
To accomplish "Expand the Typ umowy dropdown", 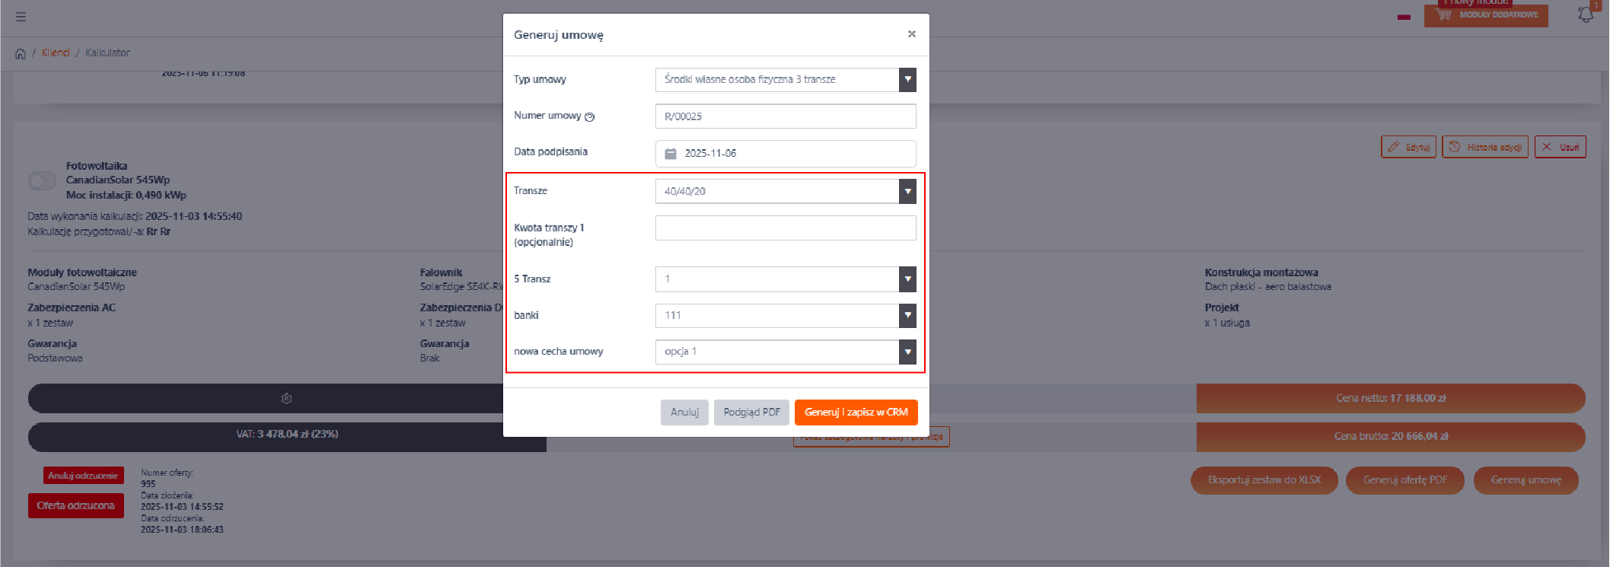I will coord(907,80).
